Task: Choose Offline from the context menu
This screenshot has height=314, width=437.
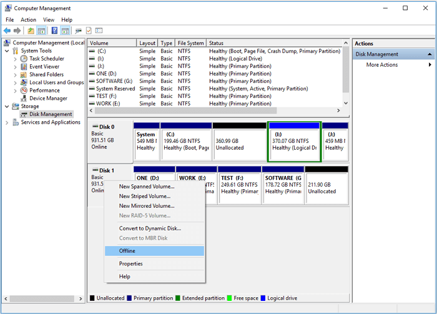Action: click(127, 251)
